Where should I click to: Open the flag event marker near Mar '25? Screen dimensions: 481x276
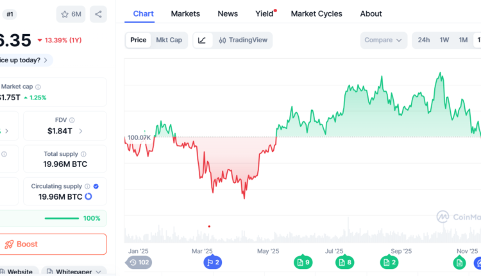tap(212, 262)
